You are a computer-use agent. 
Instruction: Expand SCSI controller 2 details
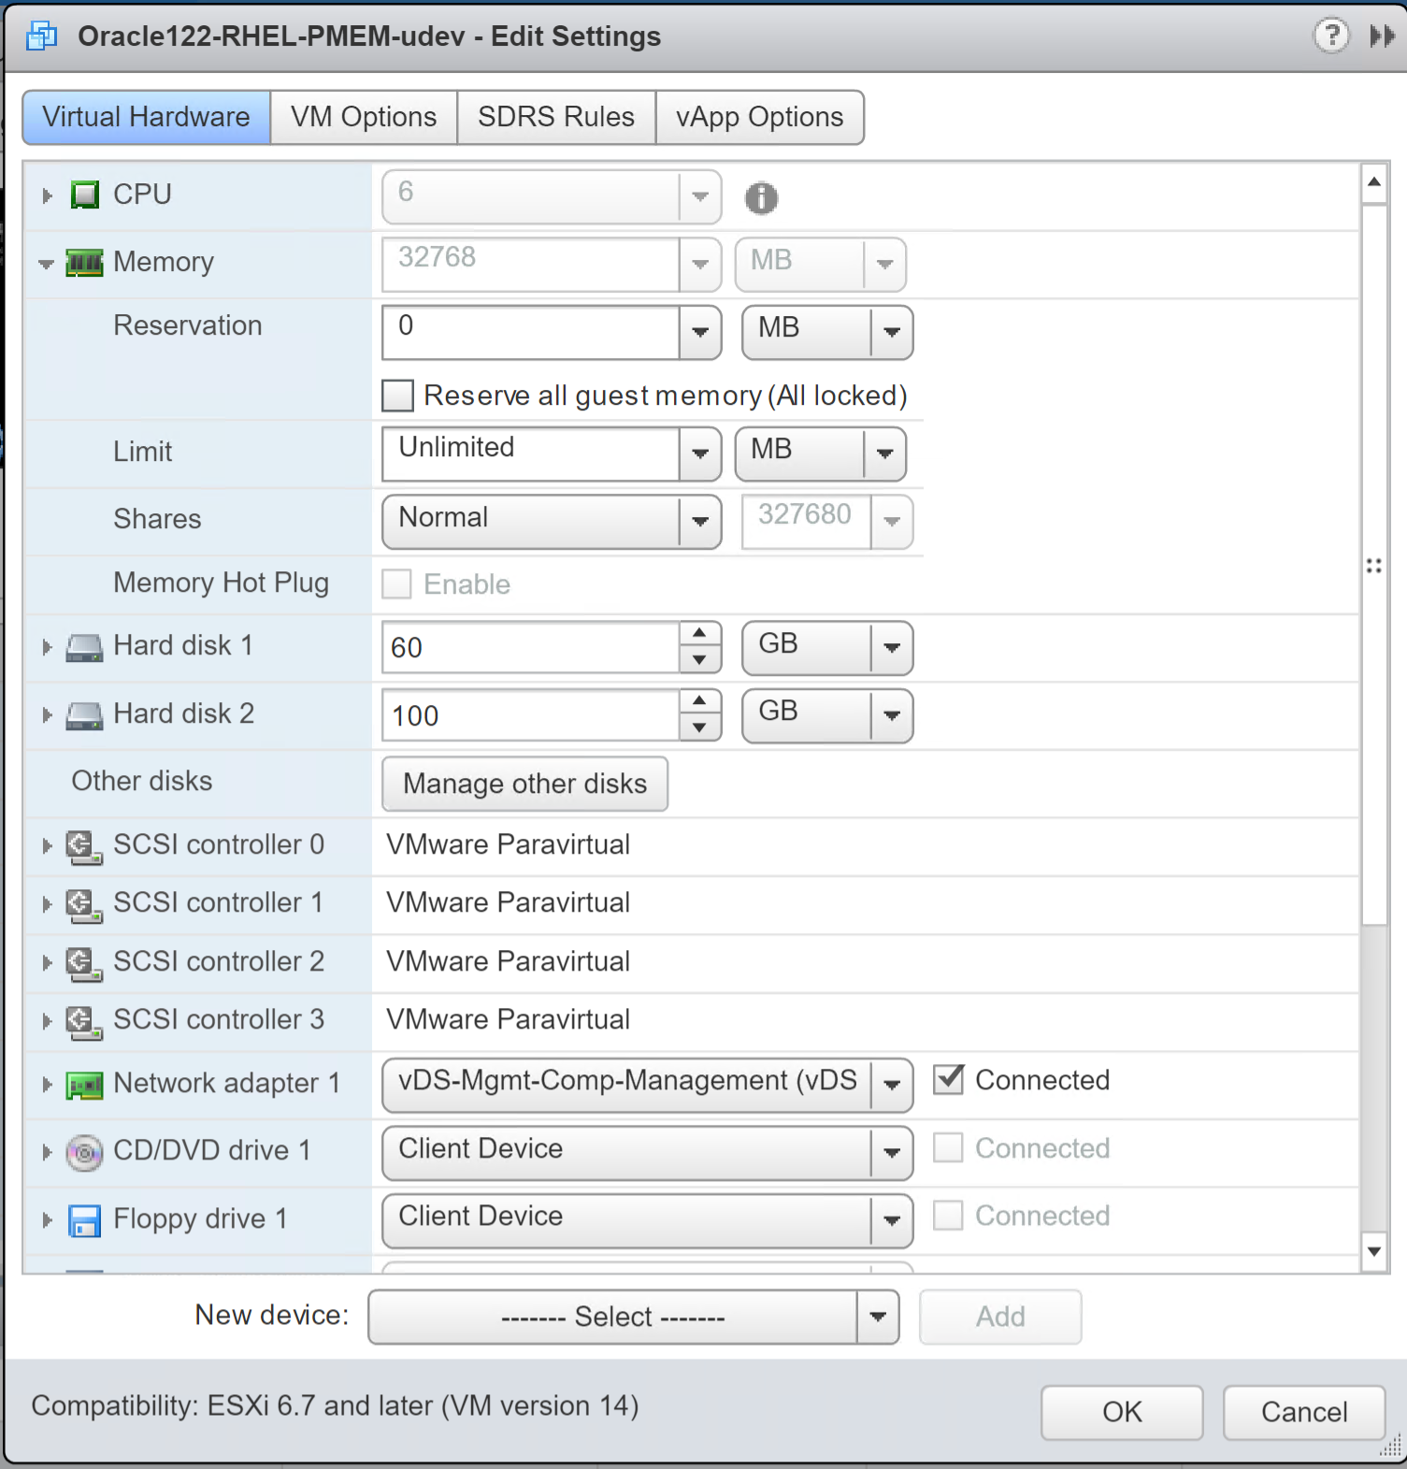pyautogui.click(x=47, y=963)
